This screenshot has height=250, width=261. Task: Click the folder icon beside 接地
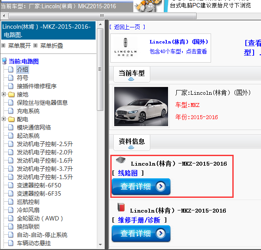[11, 94]
